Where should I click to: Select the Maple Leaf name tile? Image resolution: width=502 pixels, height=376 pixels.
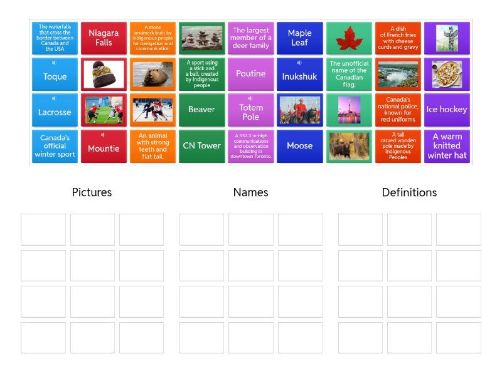[299, 38]
